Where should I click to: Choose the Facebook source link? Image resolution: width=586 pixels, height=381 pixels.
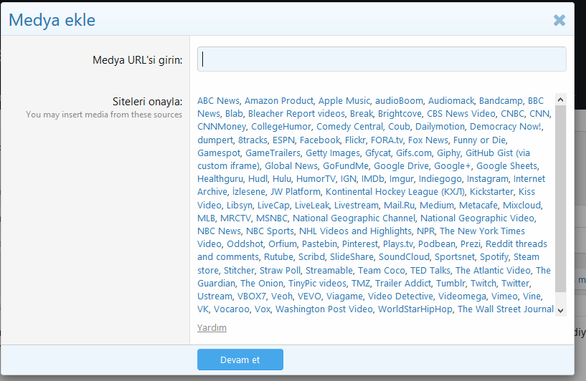(320, 140)
